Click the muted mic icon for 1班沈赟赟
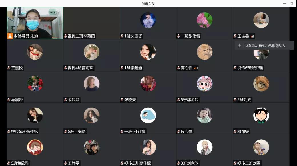 (x=122, y=36)
